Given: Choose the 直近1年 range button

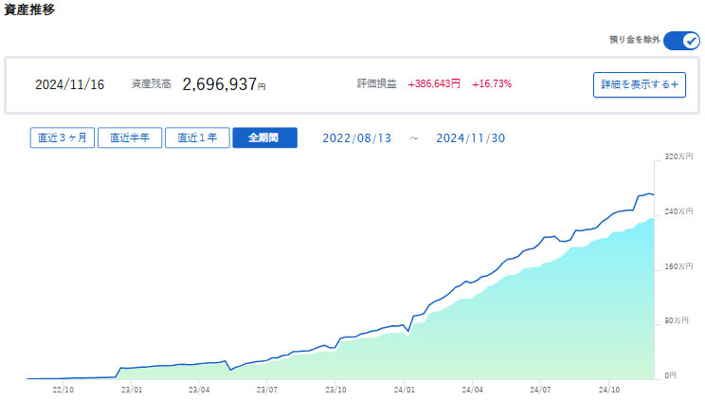Looking at the screenshot, I should (x=197, y=137).
